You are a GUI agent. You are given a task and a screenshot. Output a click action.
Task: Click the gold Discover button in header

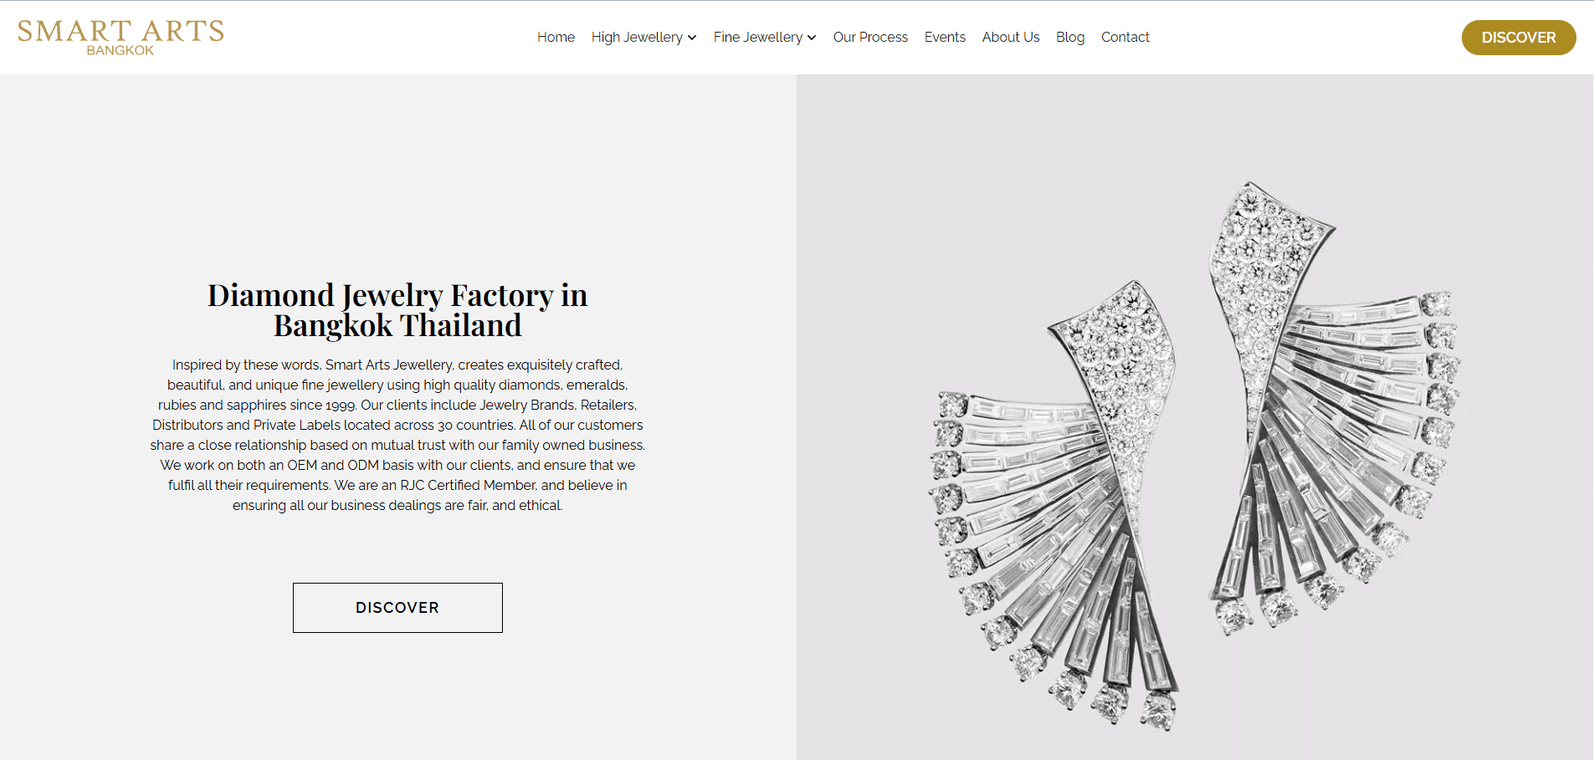1519,38
